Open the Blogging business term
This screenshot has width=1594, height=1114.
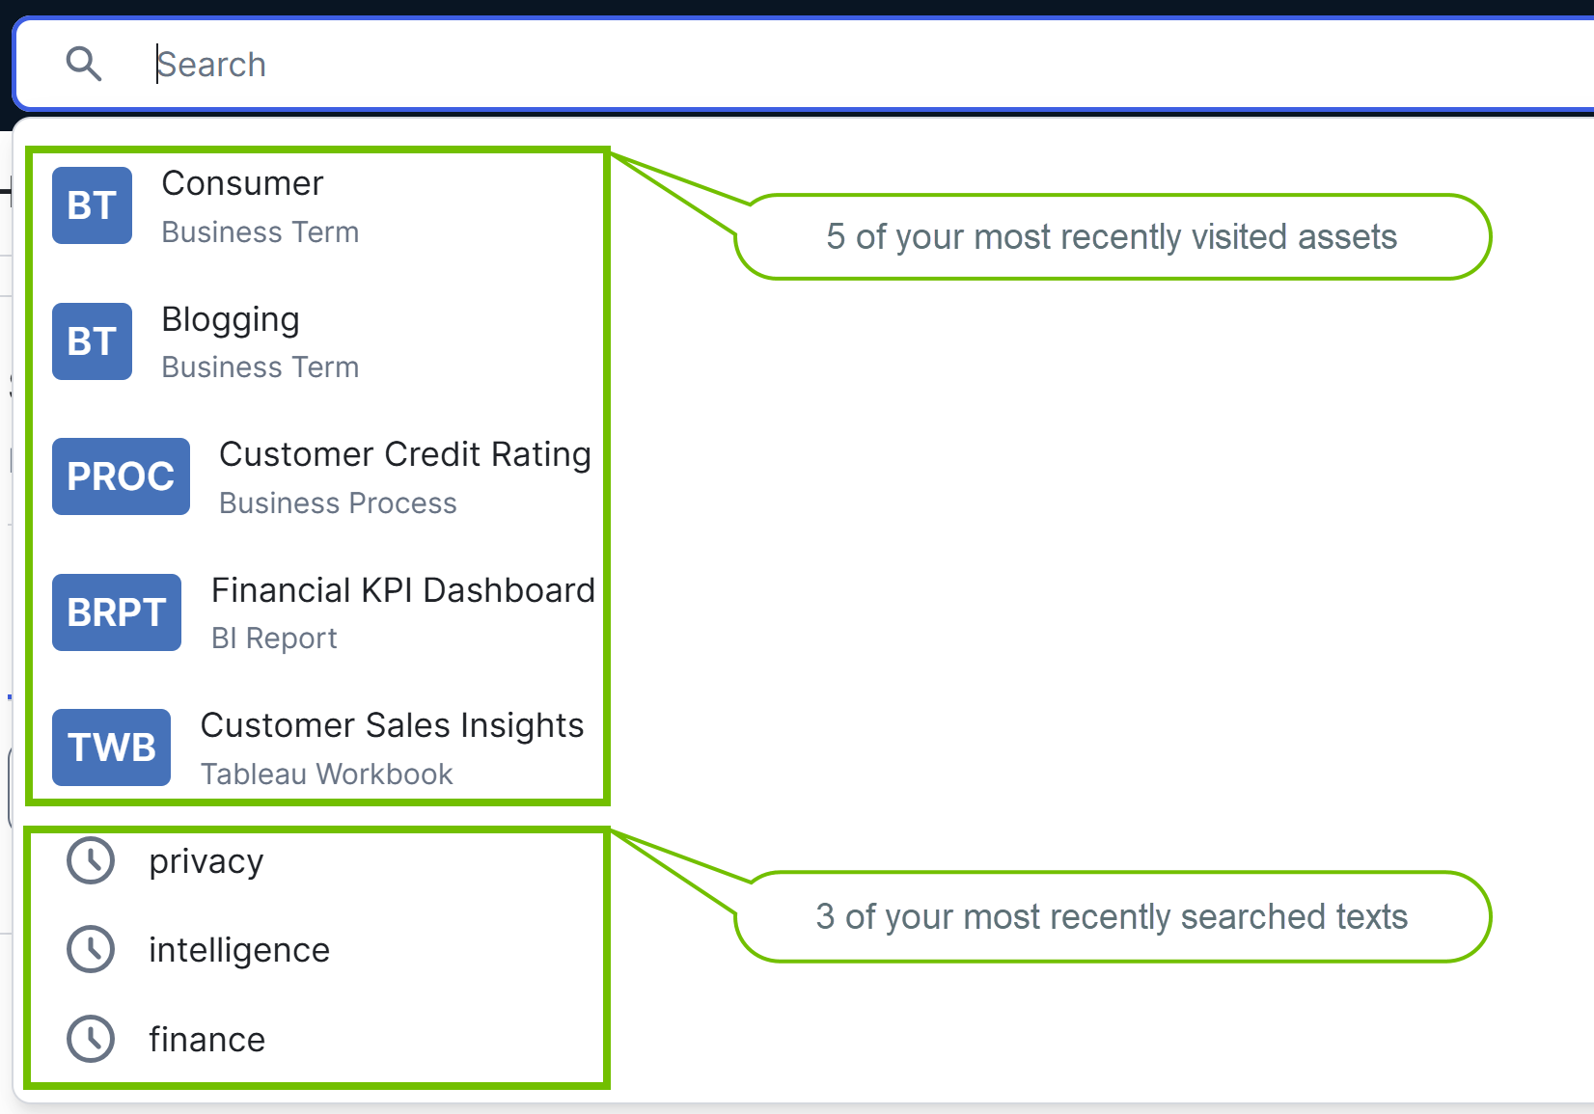point(231,319)
